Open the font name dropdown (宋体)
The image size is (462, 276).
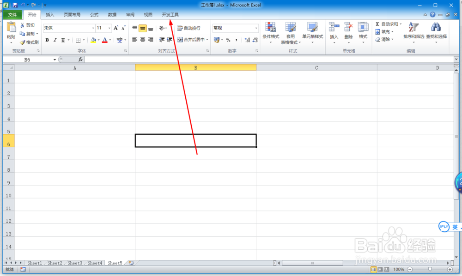click(x=93, y=28)
